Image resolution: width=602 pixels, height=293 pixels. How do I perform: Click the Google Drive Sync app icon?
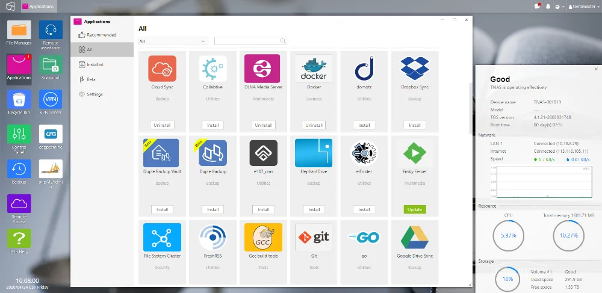tap(415, 238)
